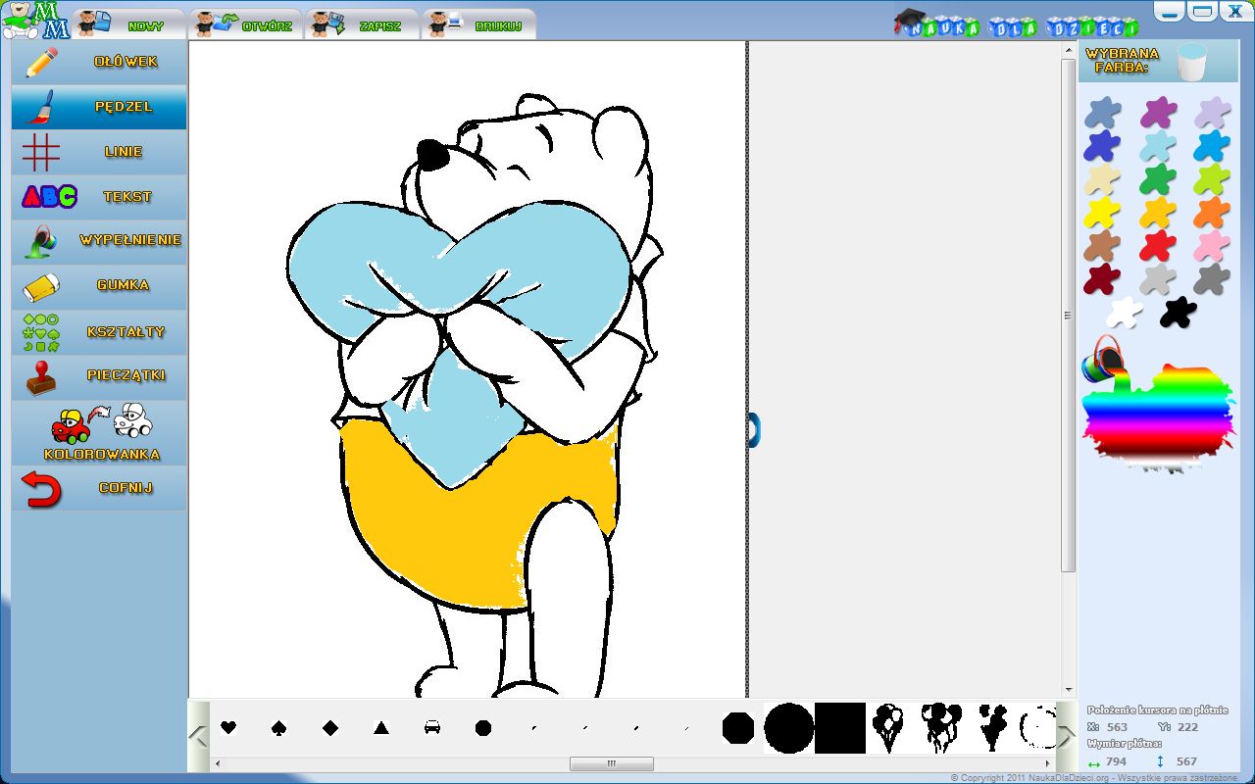Open a file with Otwórz
The width and height of the screenshot is (1255, 784).
(244, 24)
